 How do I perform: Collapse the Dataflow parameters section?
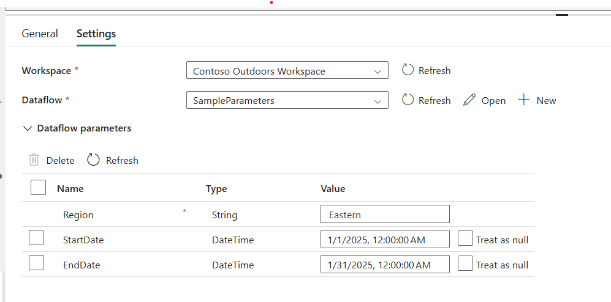click(27, 128)
